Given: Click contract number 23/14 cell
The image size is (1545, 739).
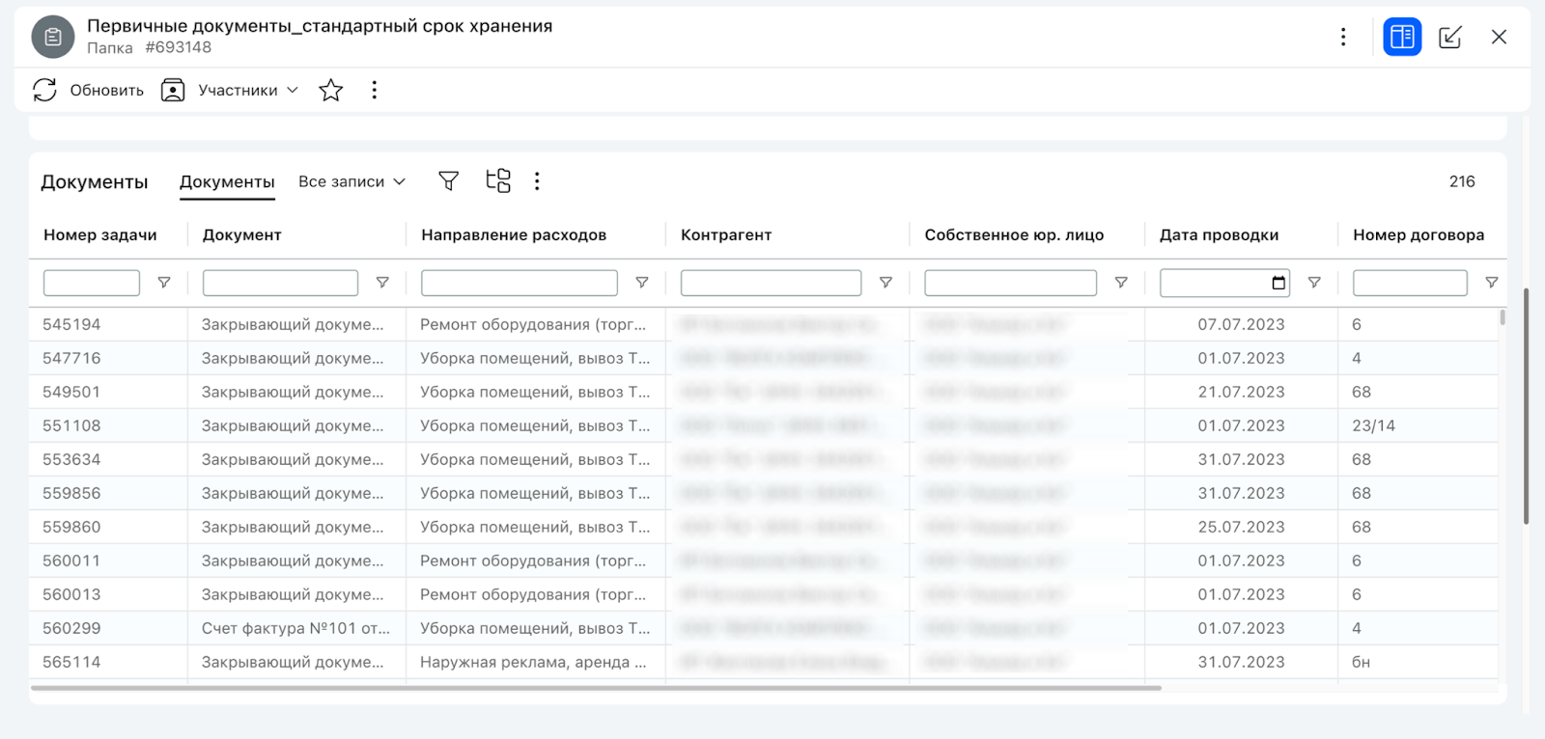Looking at the screenshot, I should pyautogui.click(x=1373, y=425).
